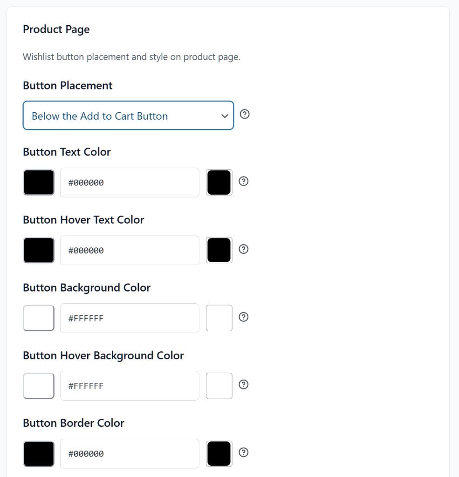Click the Button Text Color hex field
The image size is (459, 477).
[129, 182]
